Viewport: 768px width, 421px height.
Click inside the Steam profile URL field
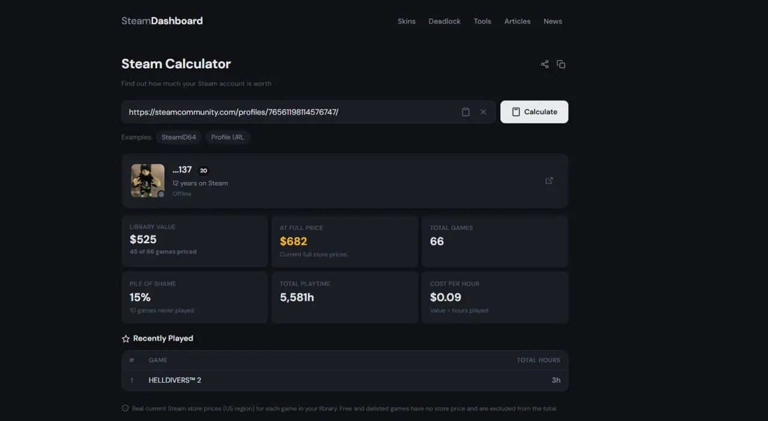point(308,112)
